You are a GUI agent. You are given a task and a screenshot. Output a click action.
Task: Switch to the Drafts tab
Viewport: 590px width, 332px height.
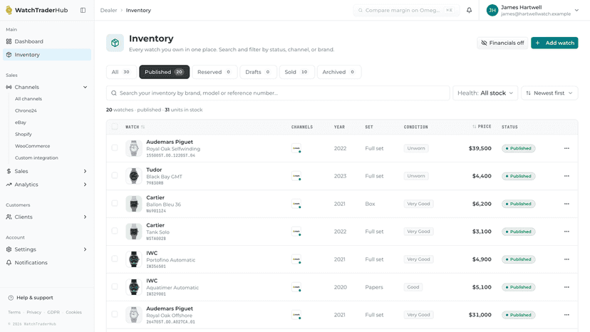click(x=258, y=72)
